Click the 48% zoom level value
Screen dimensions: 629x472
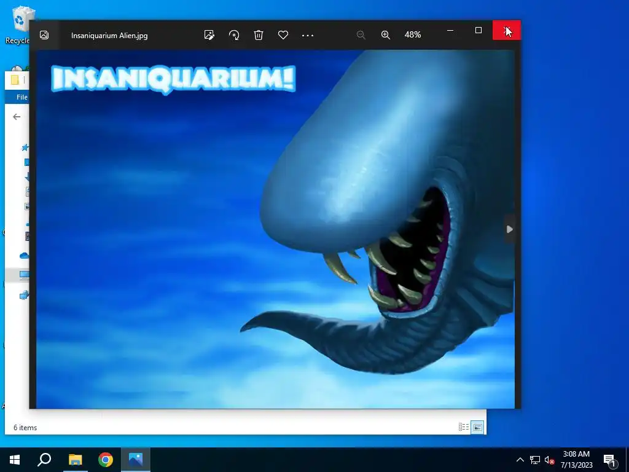click(412, 35)
